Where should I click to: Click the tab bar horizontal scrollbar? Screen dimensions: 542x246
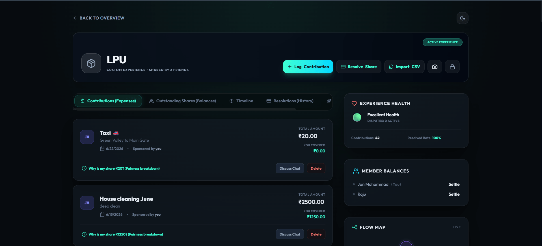[184, 109]
